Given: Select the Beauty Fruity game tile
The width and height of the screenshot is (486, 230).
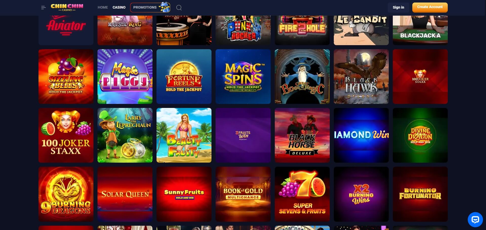Looking at the screenshot, I should pyautogui.click(x=184, y=135).
